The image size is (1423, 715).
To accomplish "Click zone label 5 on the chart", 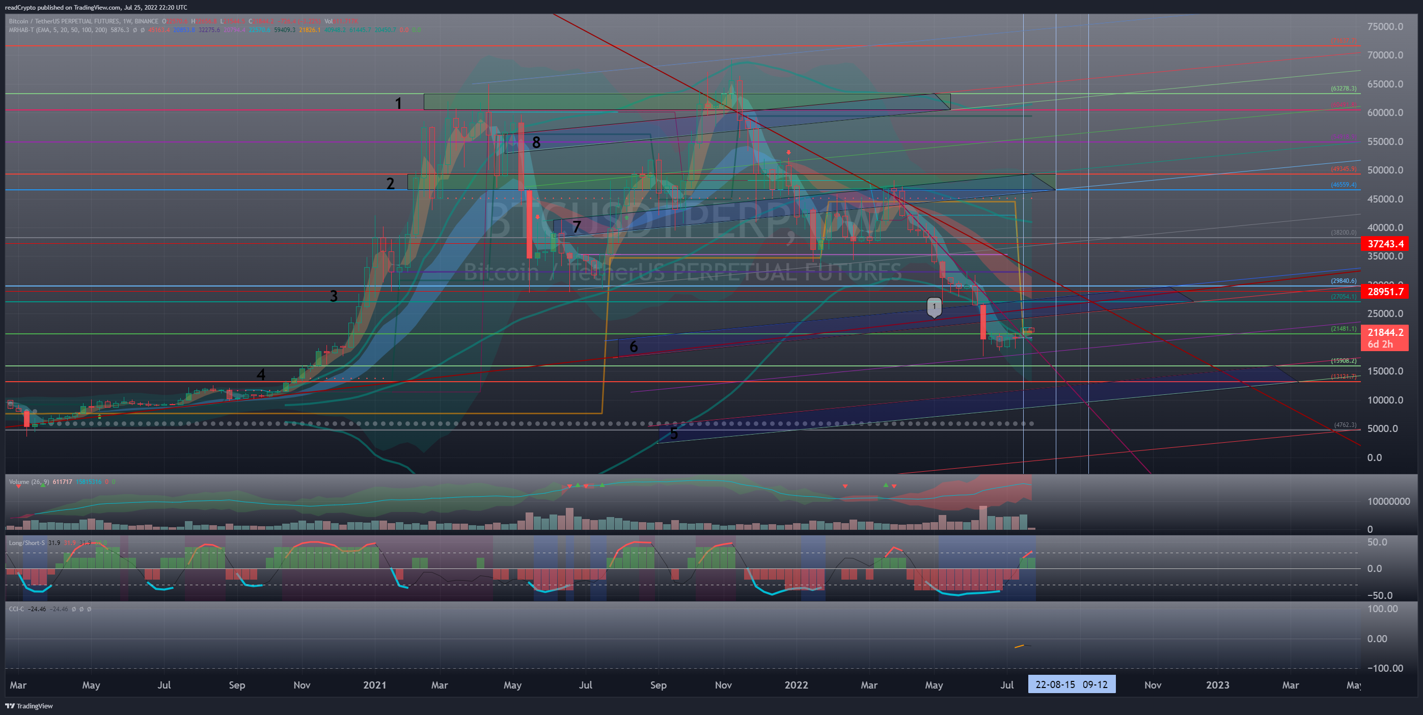I will [673, 434].
